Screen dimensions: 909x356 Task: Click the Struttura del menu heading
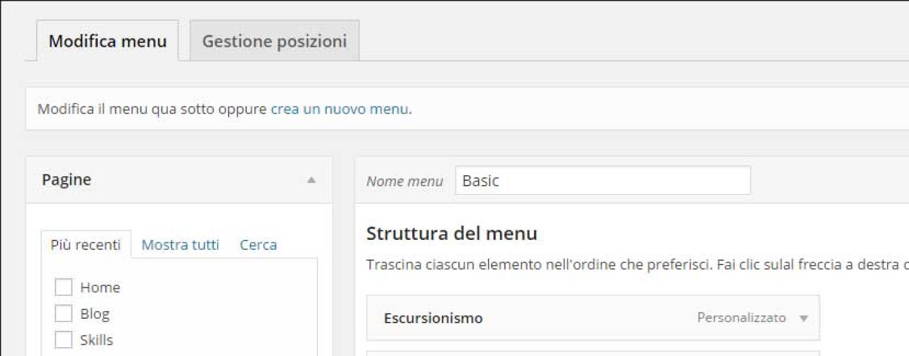click(x=452, y=234)
